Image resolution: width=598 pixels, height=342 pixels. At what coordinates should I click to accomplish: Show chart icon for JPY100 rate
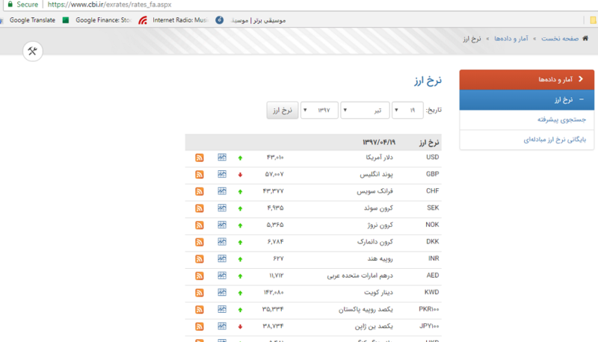222,326
